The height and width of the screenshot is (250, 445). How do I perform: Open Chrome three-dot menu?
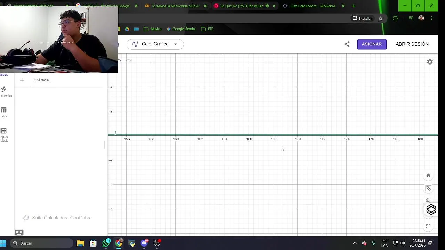click(x=432, y=18)
